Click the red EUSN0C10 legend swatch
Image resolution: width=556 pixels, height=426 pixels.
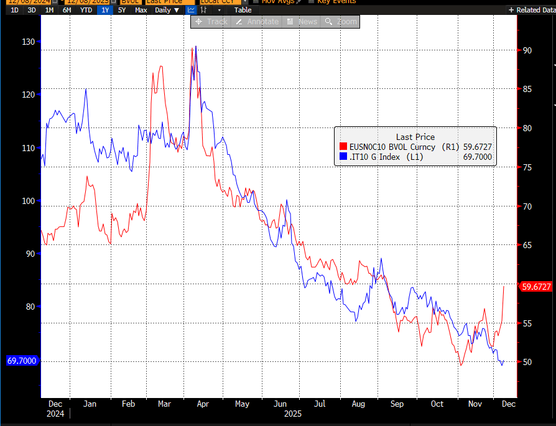[343, 147]
